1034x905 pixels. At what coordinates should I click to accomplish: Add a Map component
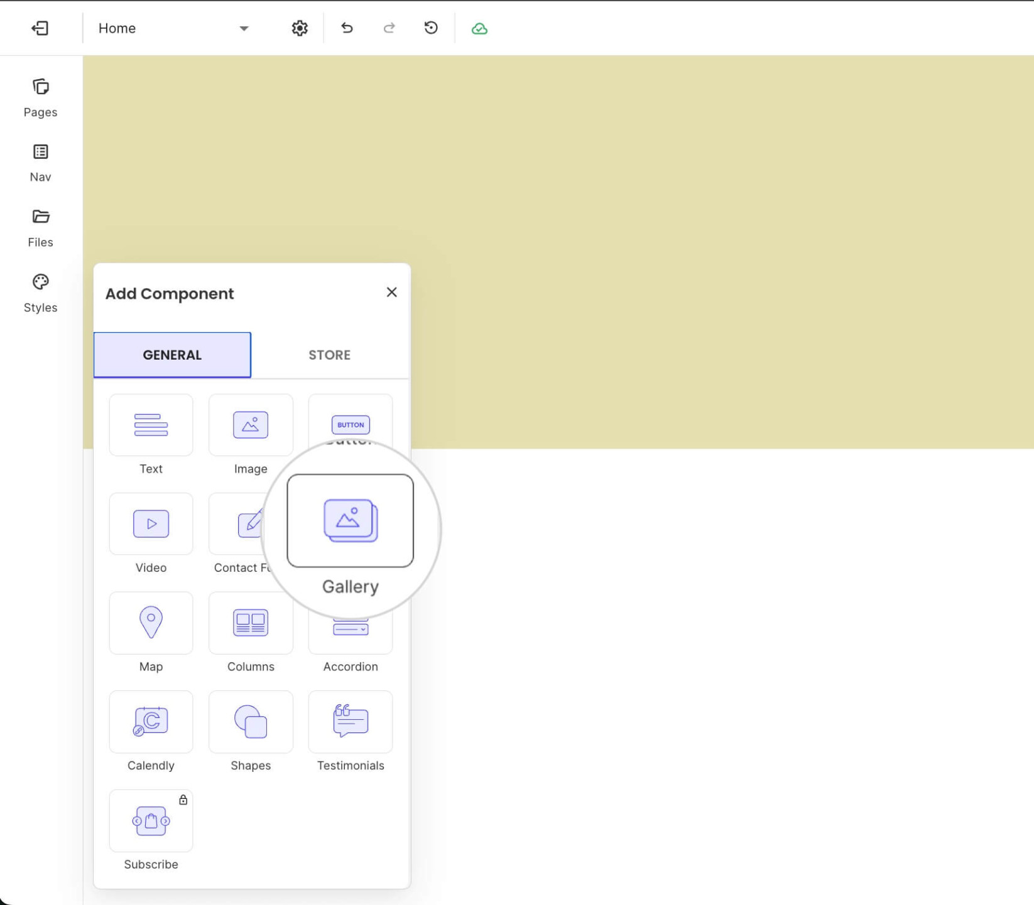pyautogui.click(x=151, y=623)
